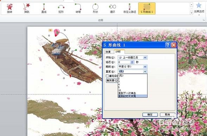The height and width of the screenshot is (136, 207).
Task: Click red end arrow of motion path
Action: coord(70,76)
